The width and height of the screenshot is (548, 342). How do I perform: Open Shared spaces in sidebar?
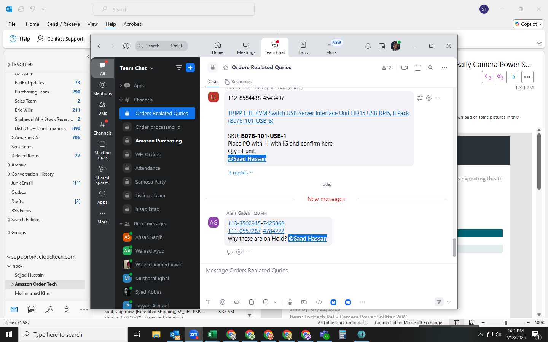[102, 174]
